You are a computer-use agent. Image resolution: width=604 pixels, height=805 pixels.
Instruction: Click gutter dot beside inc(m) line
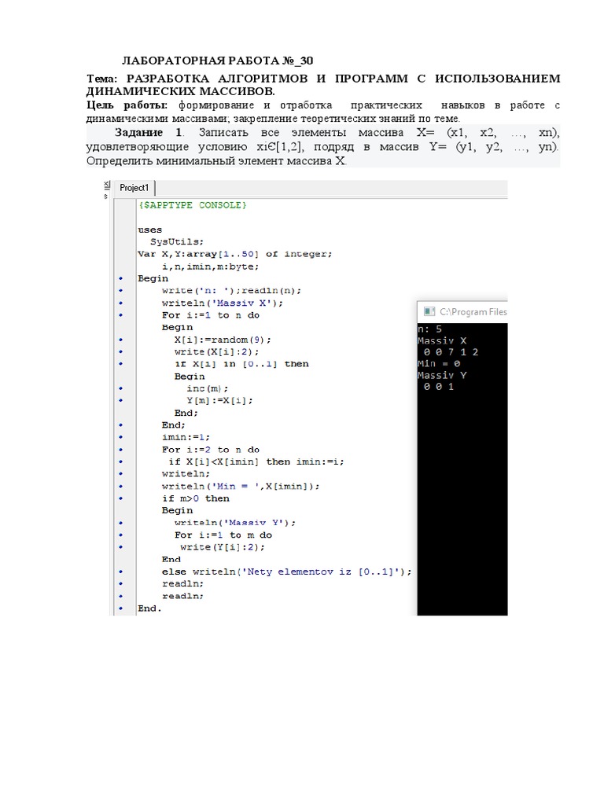tap(121, 388)
